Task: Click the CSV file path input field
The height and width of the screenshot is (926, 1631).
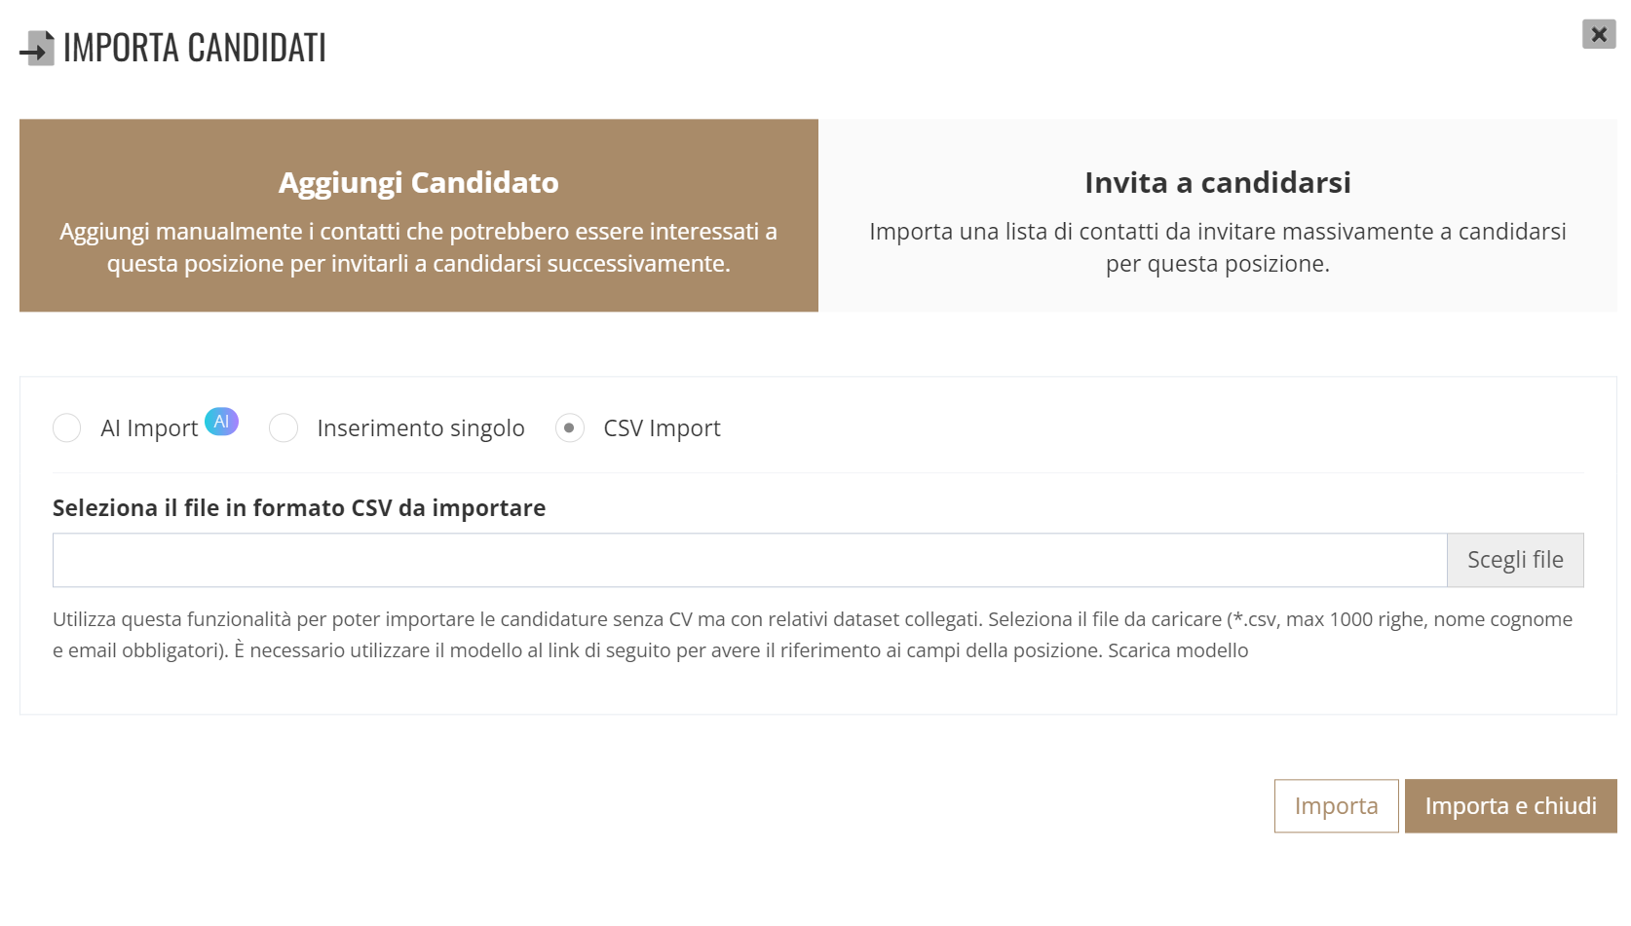Action: click(750, 560)
